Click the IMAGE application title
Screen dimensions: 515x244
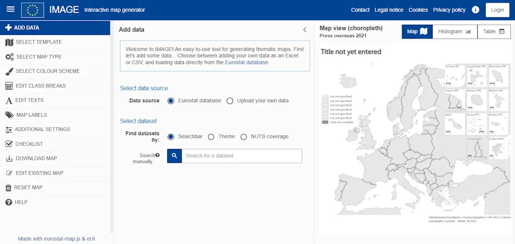point(64,10)
